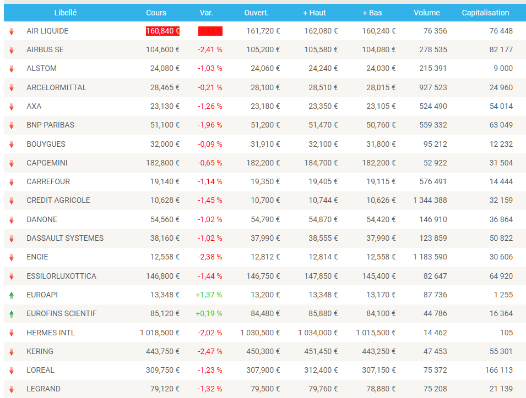Click the red down arrow for HERMES INTL
526x398 pixels.
12,333
